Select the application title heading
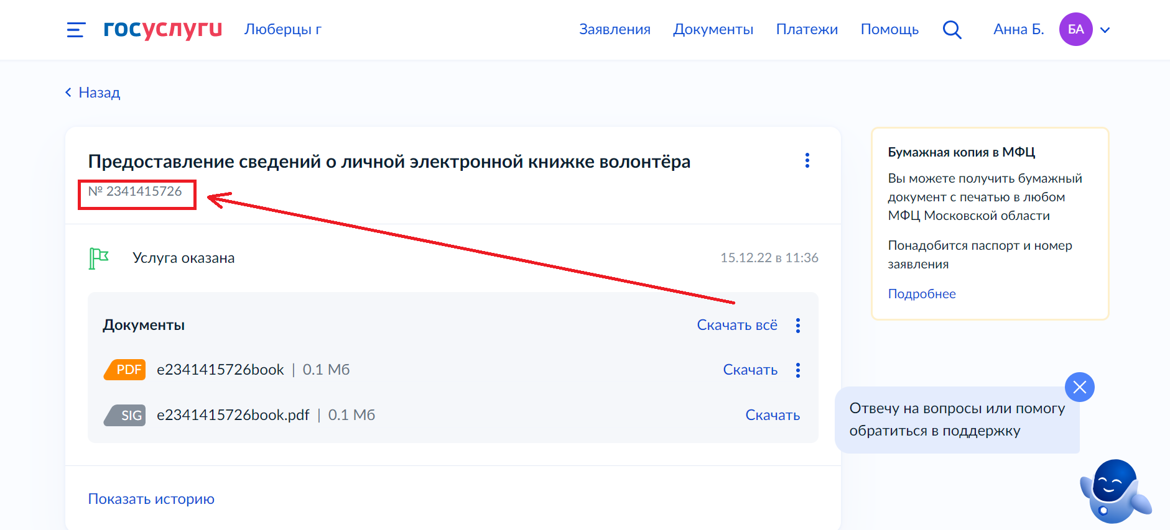 389,162
